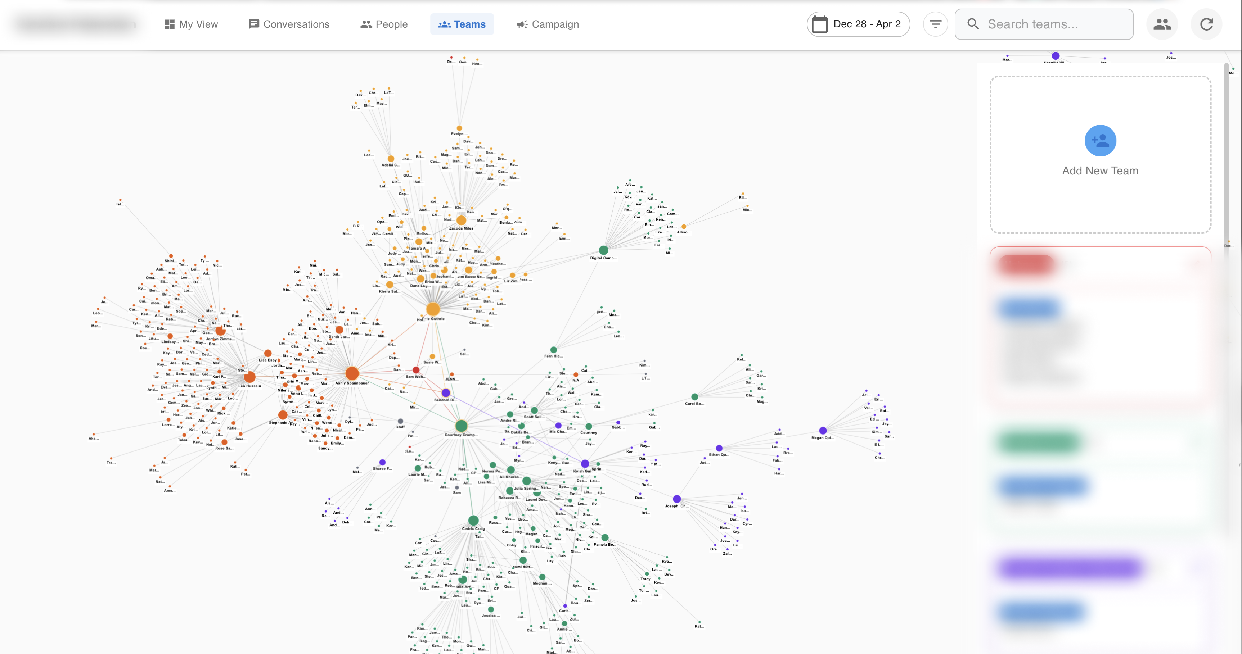1242x654 pixels.
Task: Select the Sendolo Di node
Action: pos(446,393)
